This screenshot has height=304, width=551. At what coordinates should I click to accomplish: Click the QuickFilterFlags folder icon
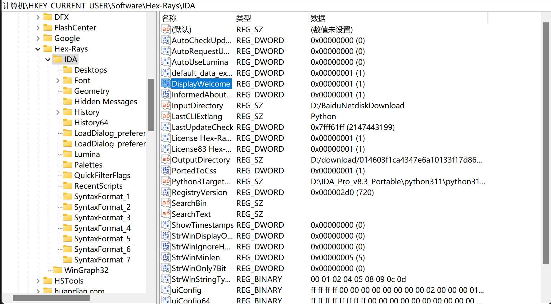click(68, 175)
